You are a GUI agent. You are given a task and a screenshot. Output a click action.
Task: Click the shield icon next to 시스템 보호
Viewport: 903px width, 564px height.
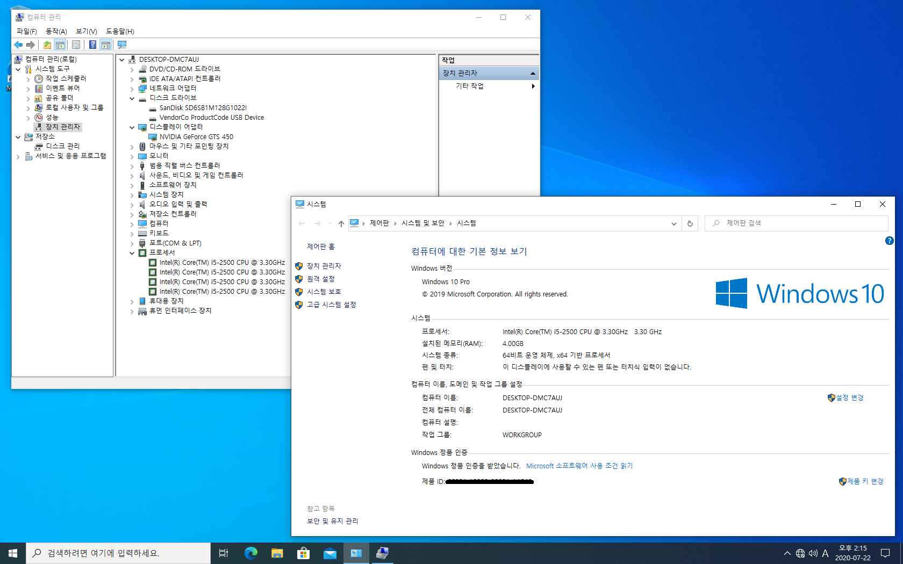point(299,292)
